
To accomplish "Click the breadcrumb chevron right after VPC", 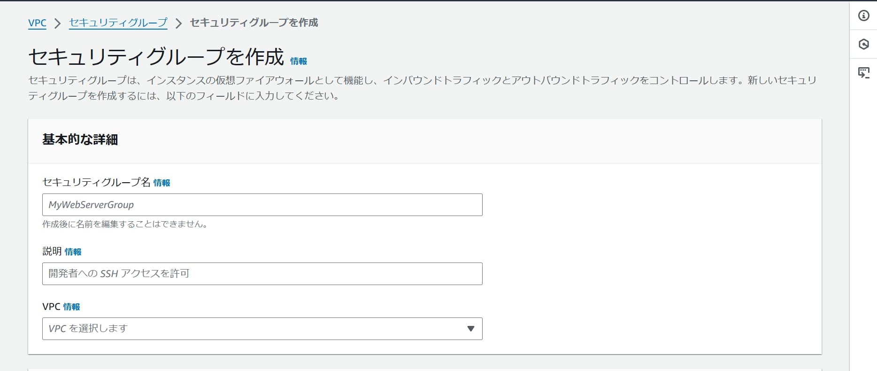I will click(x=58, y=23).
